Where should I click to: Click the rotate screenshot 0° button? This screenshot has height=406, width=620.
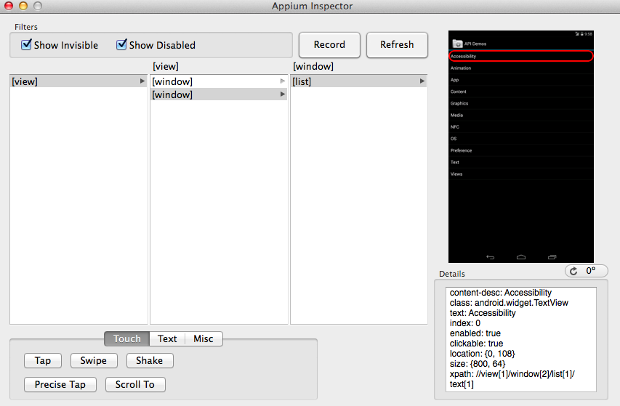click(x=586, y=271)
